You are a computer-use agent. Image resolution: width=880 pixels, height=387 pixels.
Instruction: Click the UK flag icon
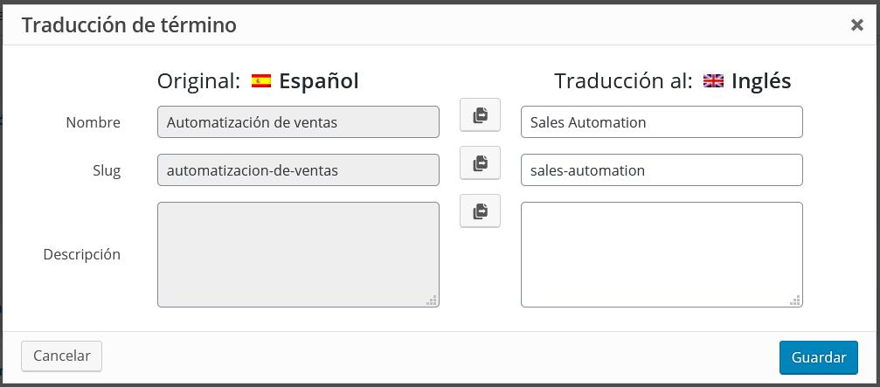(x=713, y=81)
